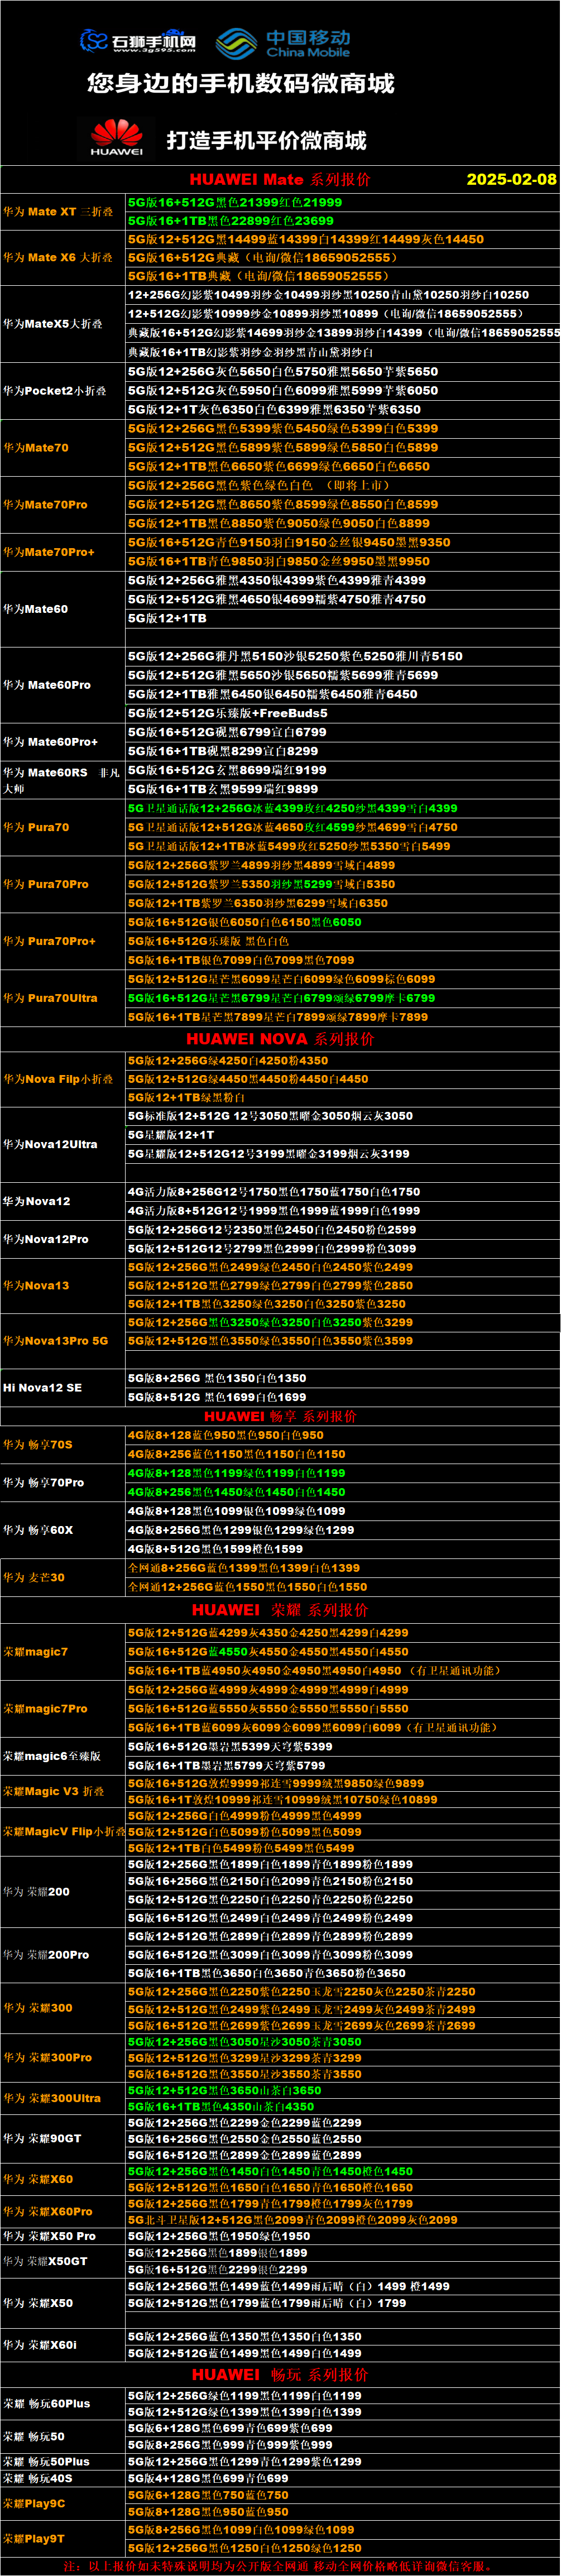Click the 打造手机平价微商城 slogan text
The image size is (561, 2576).
click(x=266, y=141)
